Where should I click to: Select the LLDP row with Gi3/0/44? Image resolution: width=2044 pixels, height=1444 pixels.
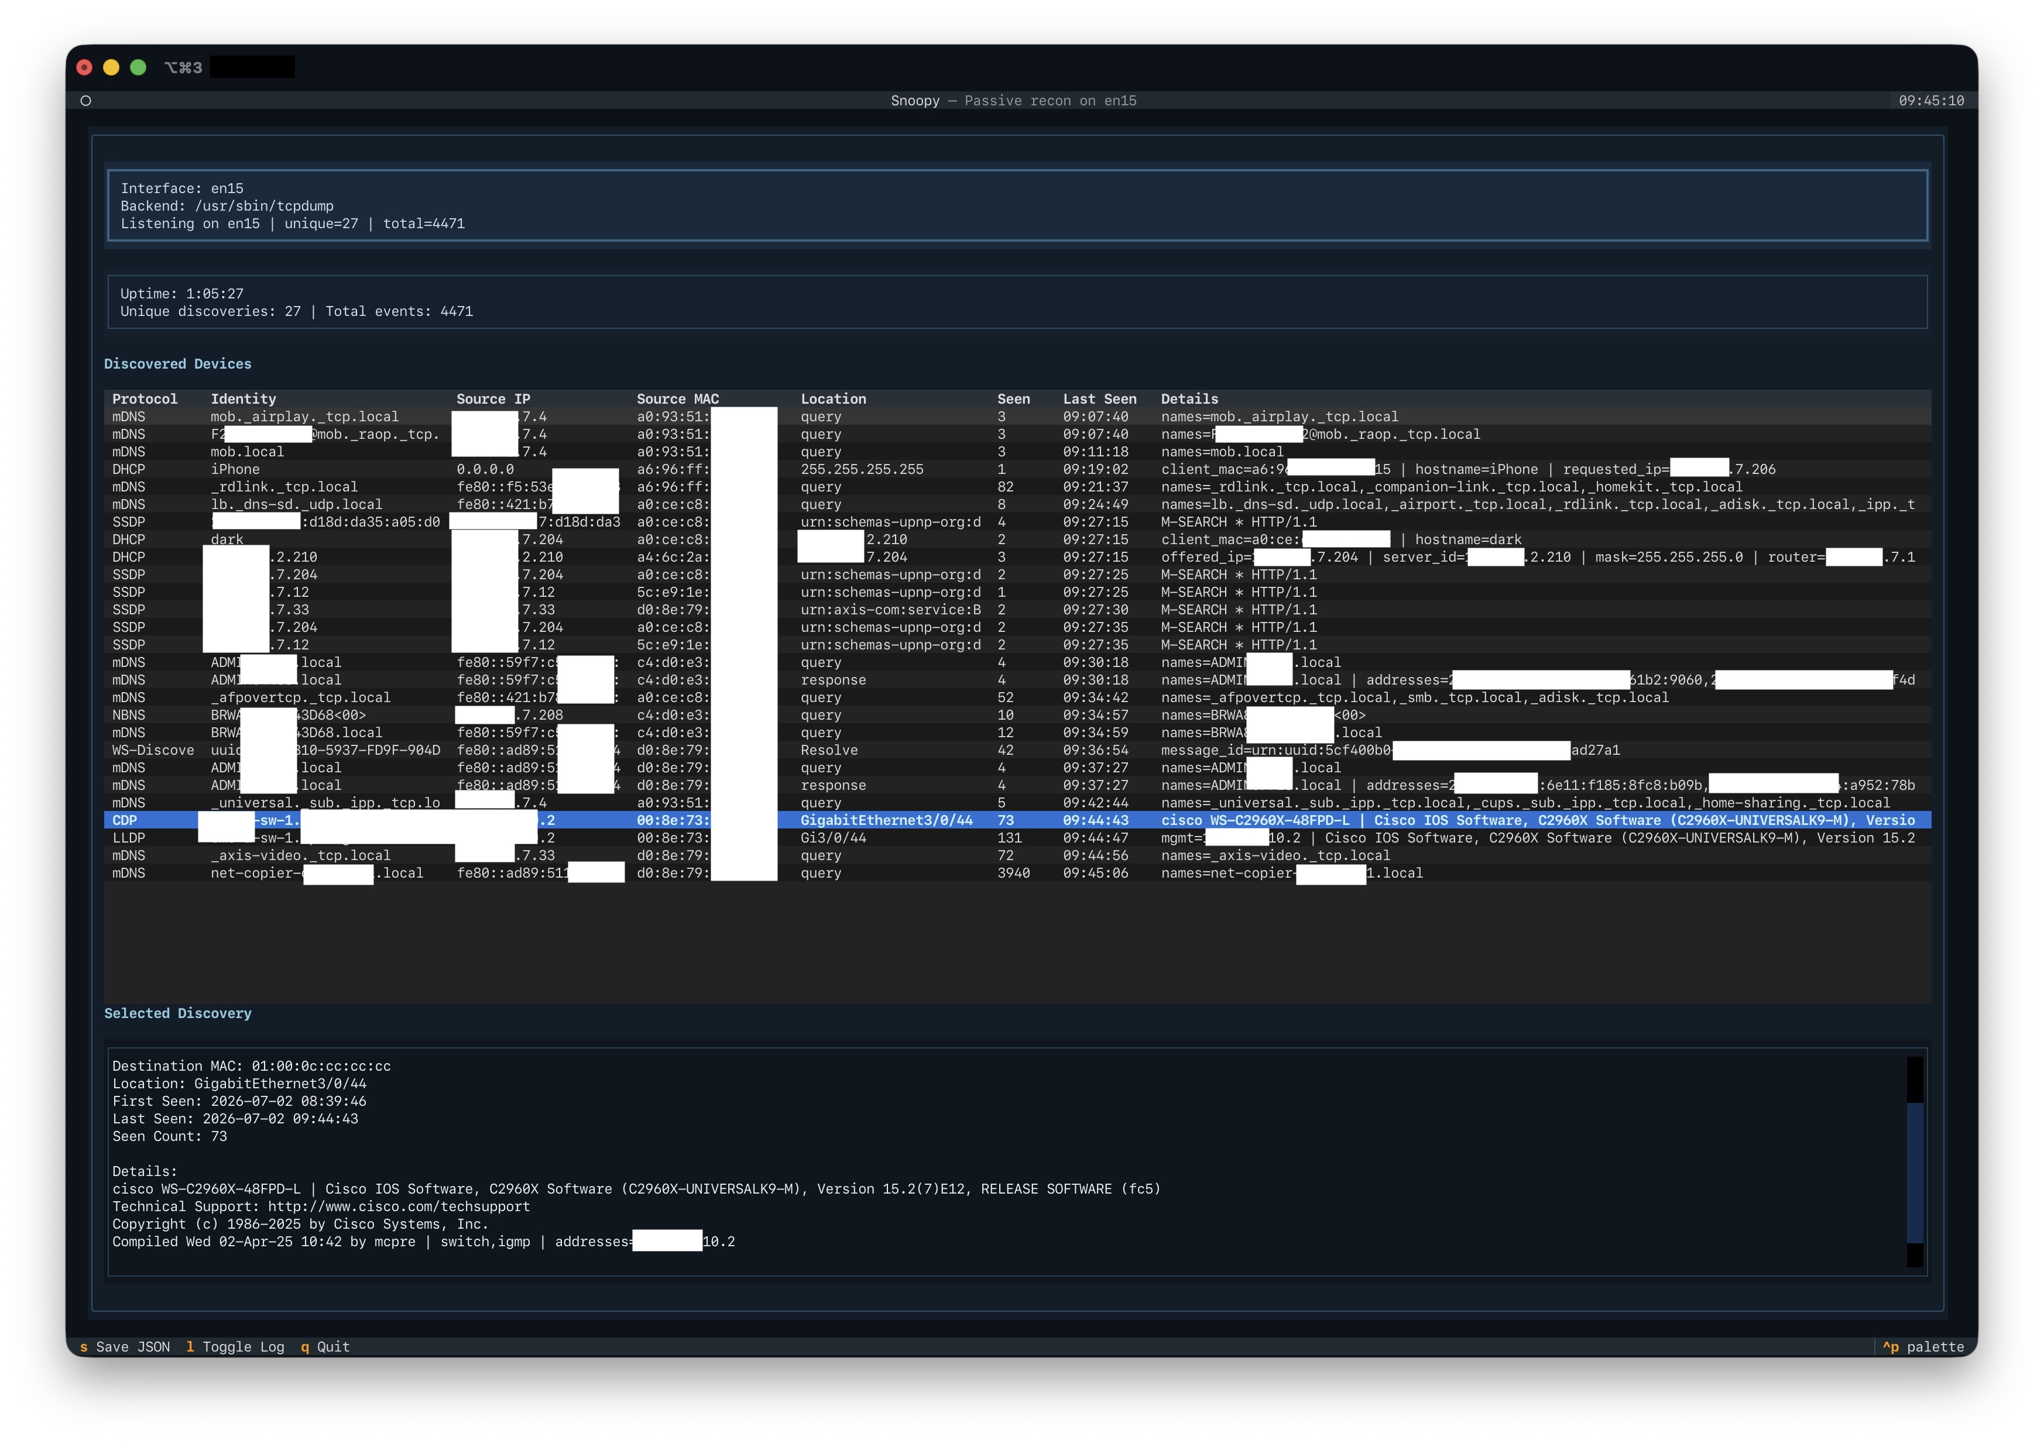pyautogui.click(x=1017, y=837)
